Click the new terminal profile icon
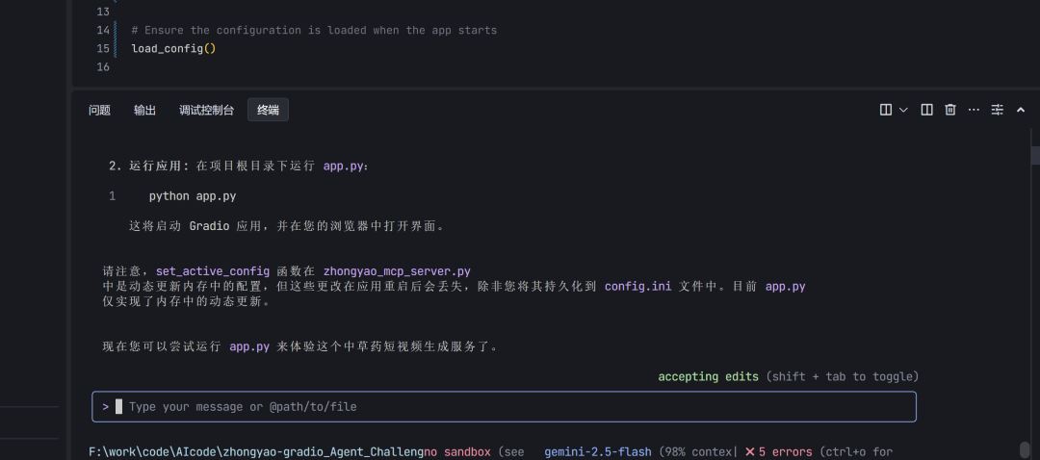Image resolution: width=1040 pixels, height=460 pixels. coord(886,110)
